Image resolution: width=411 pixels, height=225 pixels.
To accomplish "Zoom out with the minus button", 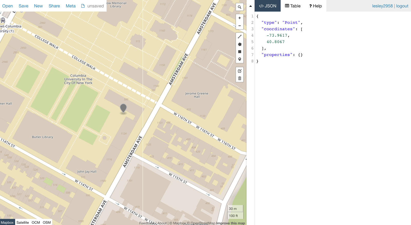I will (x=239, y=26).
